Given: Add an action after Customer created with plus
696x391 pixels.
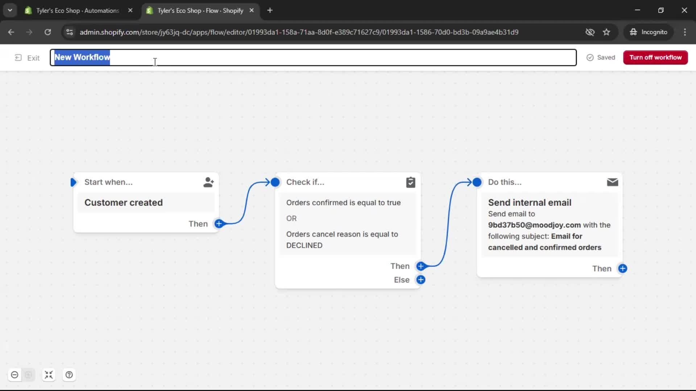Looking at the screenshot, I should point(219,224).
